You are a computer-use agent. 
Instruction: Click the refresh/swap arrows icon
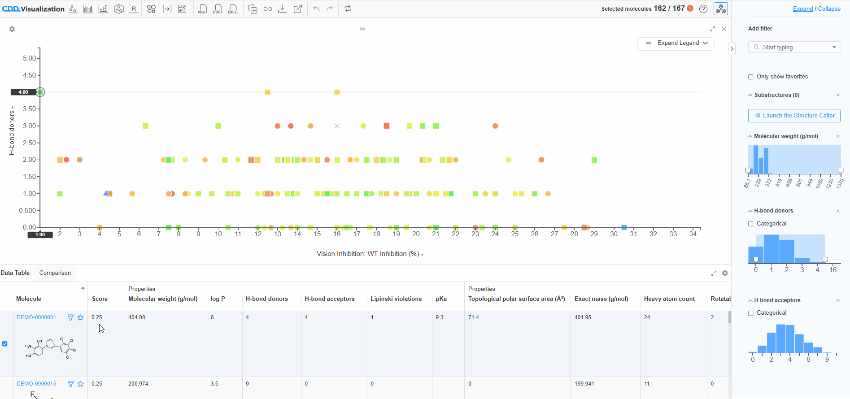click(x=348, y=9)
